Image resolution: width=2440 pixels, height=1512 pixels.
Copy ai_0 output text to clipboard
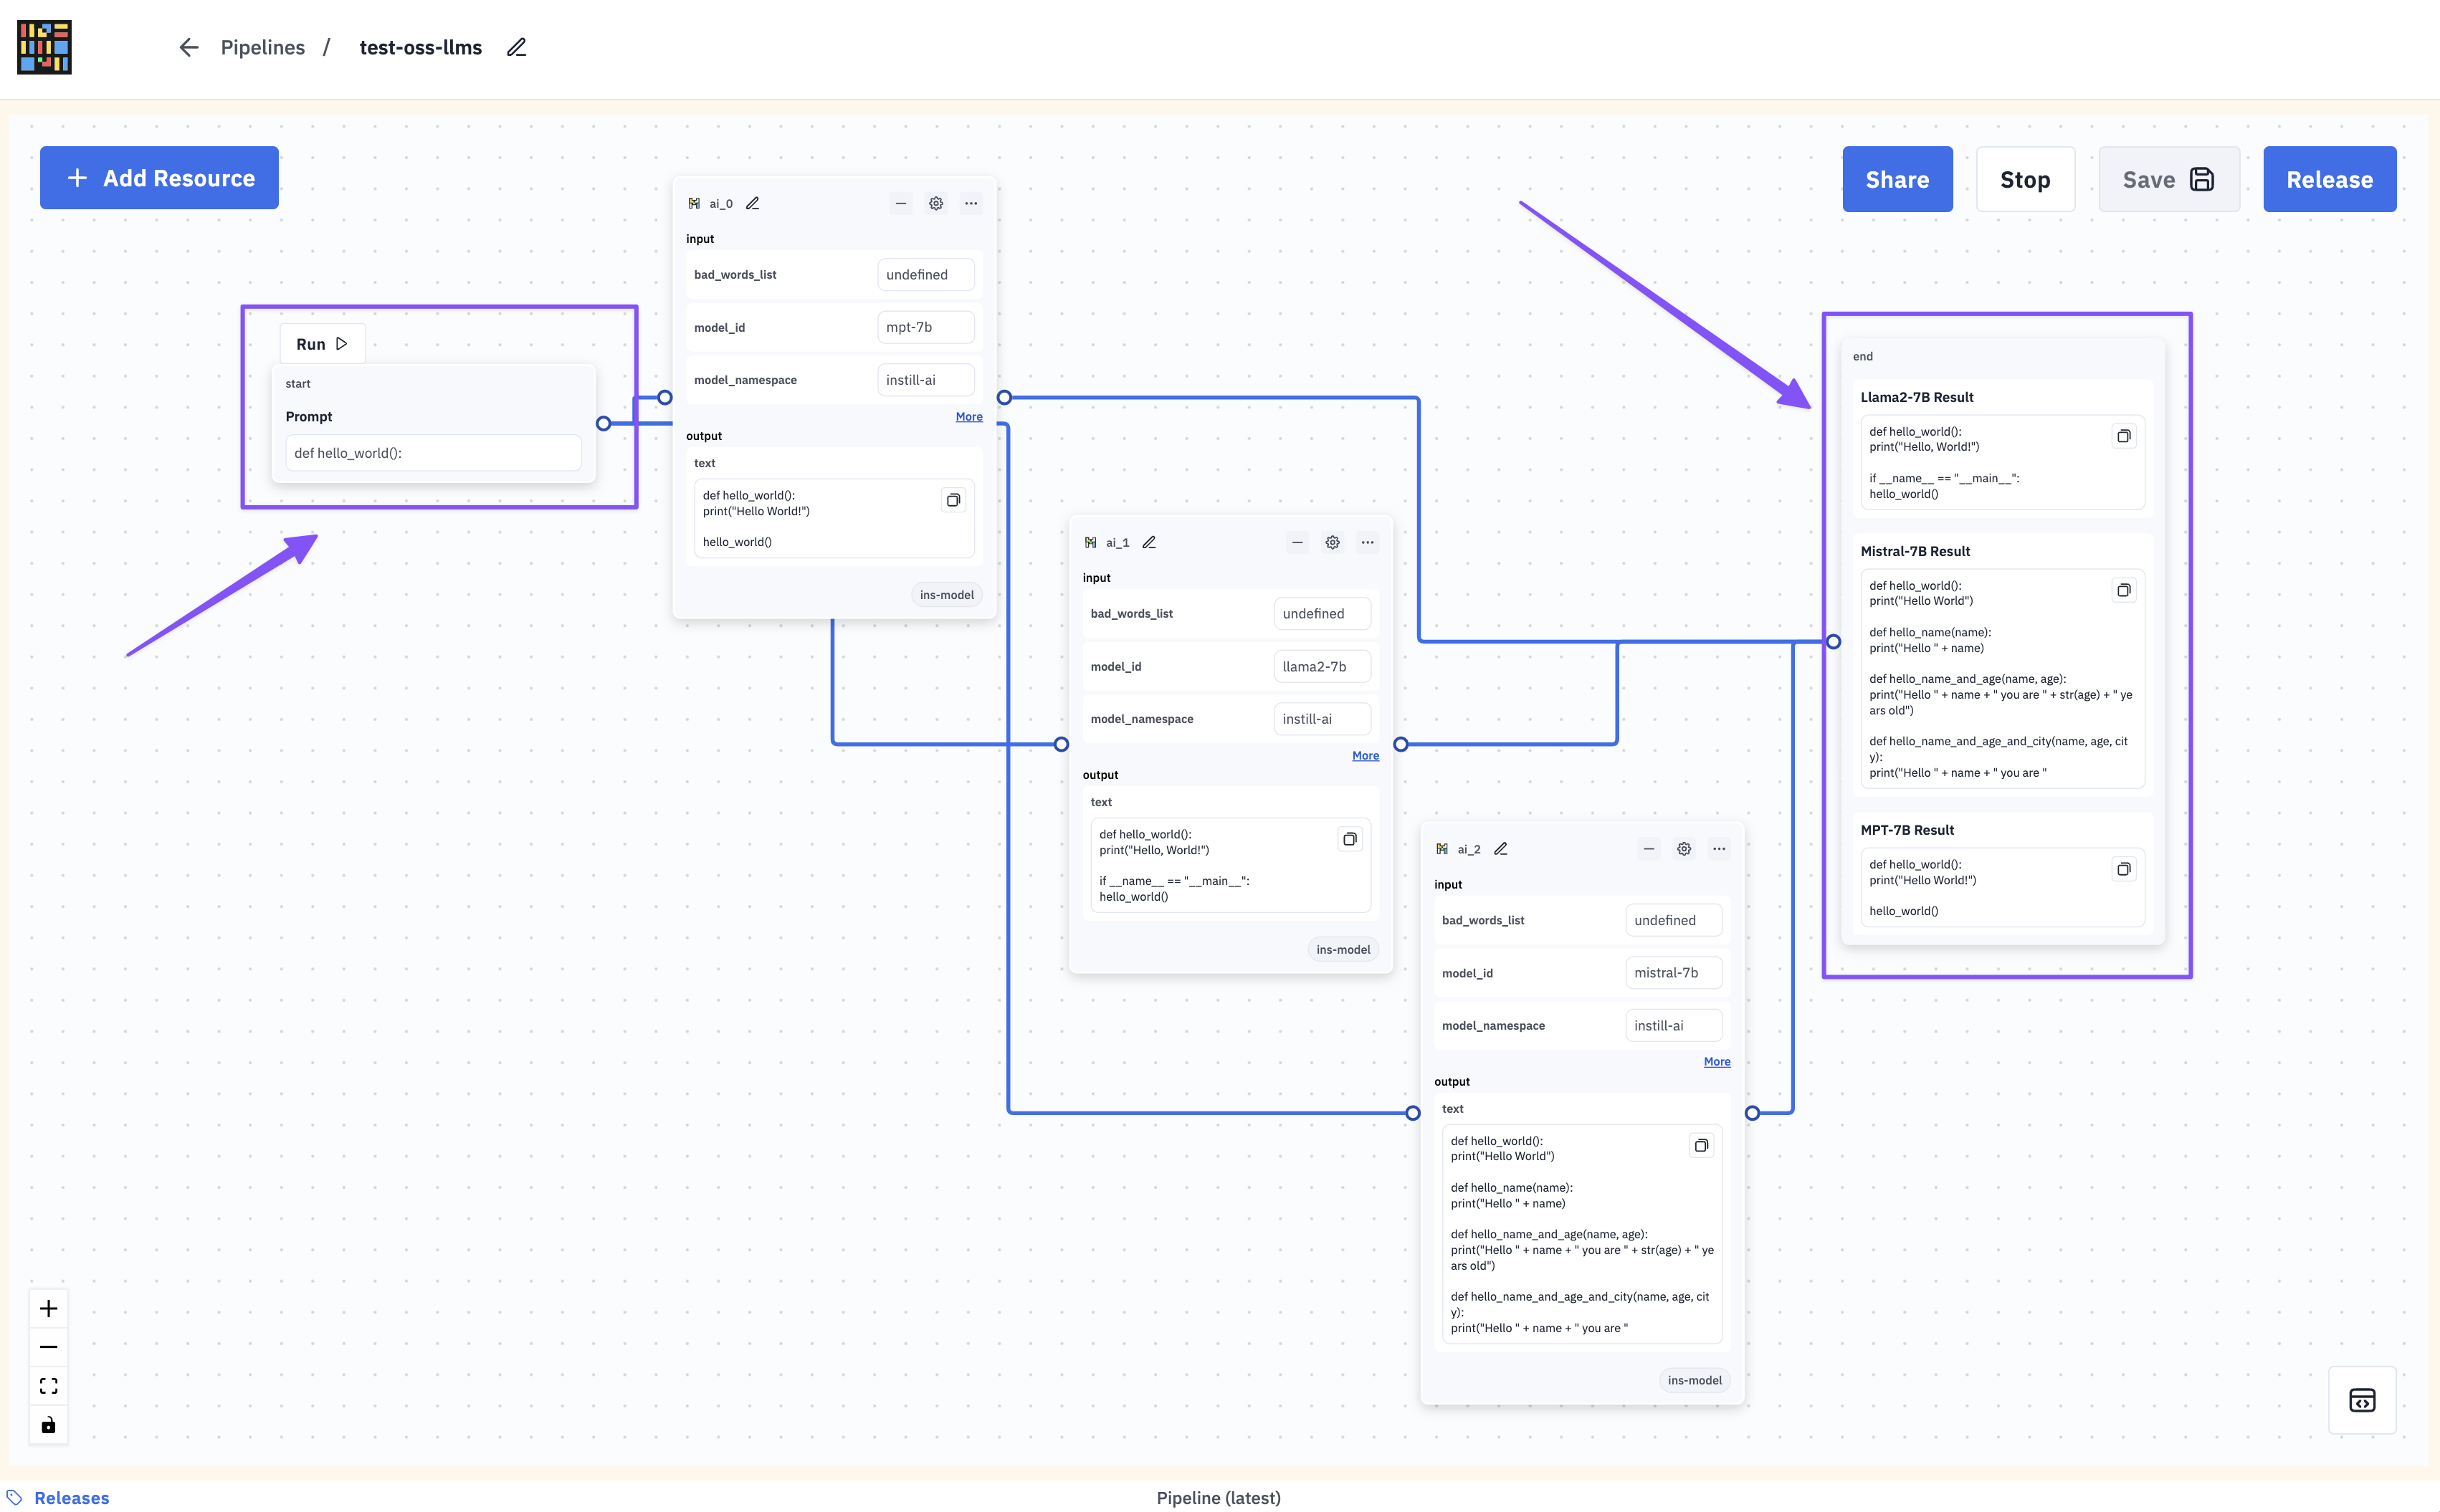953,500
